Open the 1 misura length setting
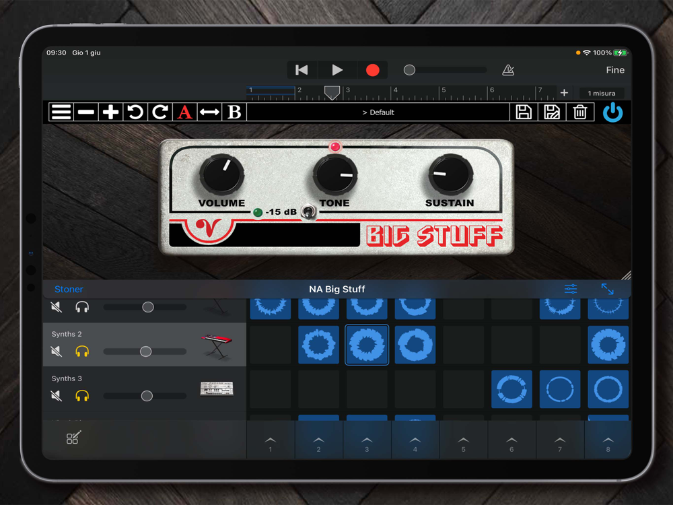This screenshot has height=505, width=673. (601, 93)
